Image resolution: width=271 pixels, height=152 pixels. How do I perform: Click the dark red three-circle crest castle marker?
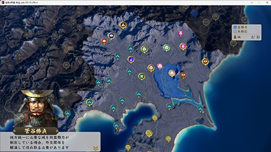coord(123,25)
